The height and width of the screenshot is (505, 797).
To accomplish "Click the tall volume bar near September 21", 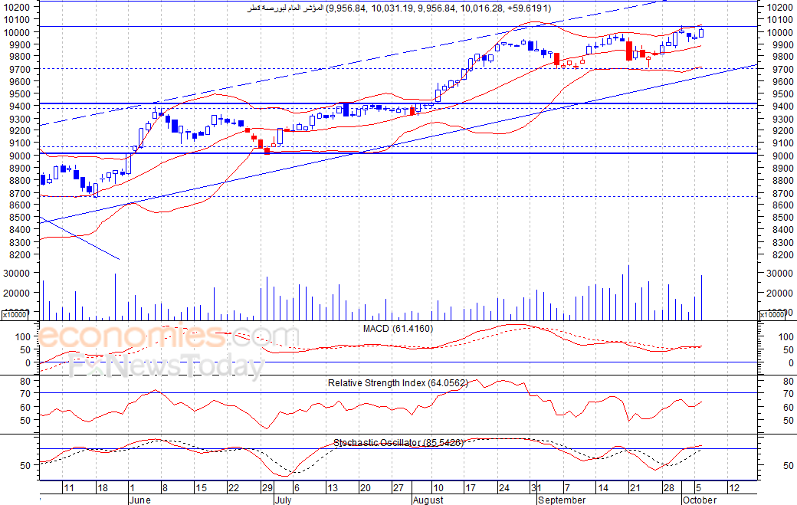I will pyautogui.click(x=628, y=293).
